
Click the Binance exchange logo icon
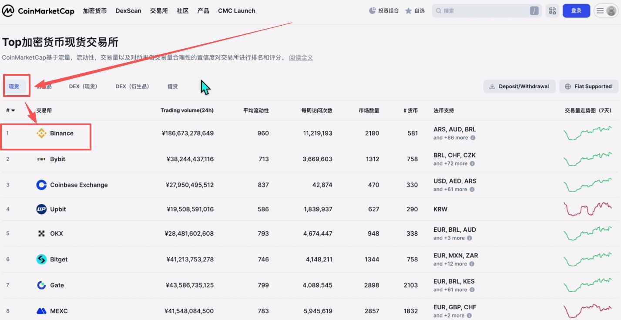(x=42, y=133)
